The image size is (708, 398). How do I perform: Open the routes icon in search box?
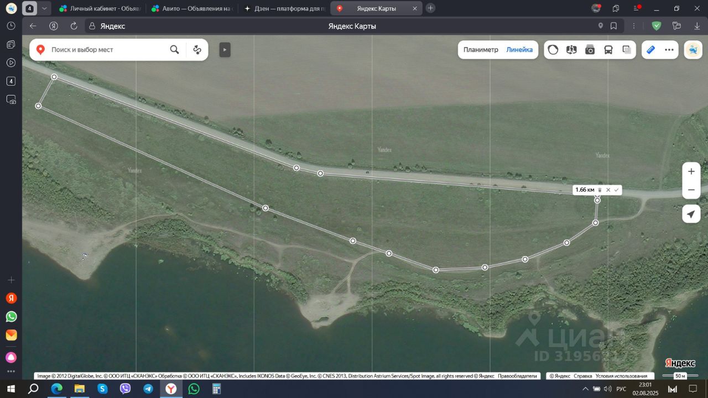point(197,50)
